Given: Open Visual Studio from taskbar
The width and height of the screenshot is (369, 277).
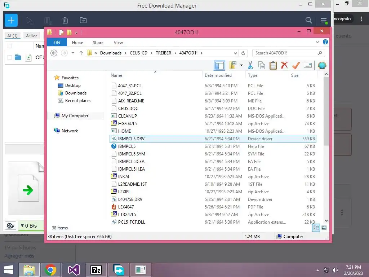Looking at the screenshot, I should point(74,270).
